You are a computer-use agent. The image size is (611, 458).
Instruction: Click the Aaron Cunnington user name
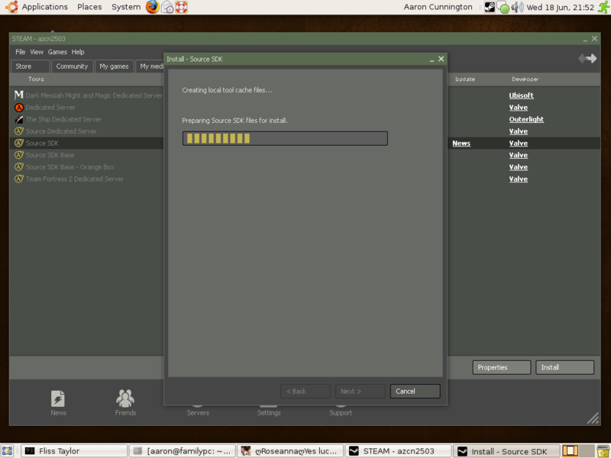[438, 7]
